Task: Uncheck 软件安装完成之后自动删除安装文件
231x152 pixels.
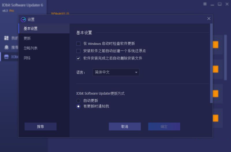Action: click(x=78, y=58)
